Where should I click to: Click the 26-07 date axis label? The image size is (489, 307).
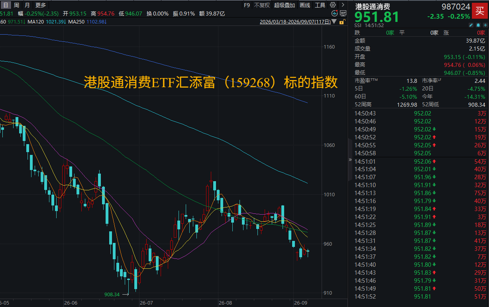click(x=147, y=303)
